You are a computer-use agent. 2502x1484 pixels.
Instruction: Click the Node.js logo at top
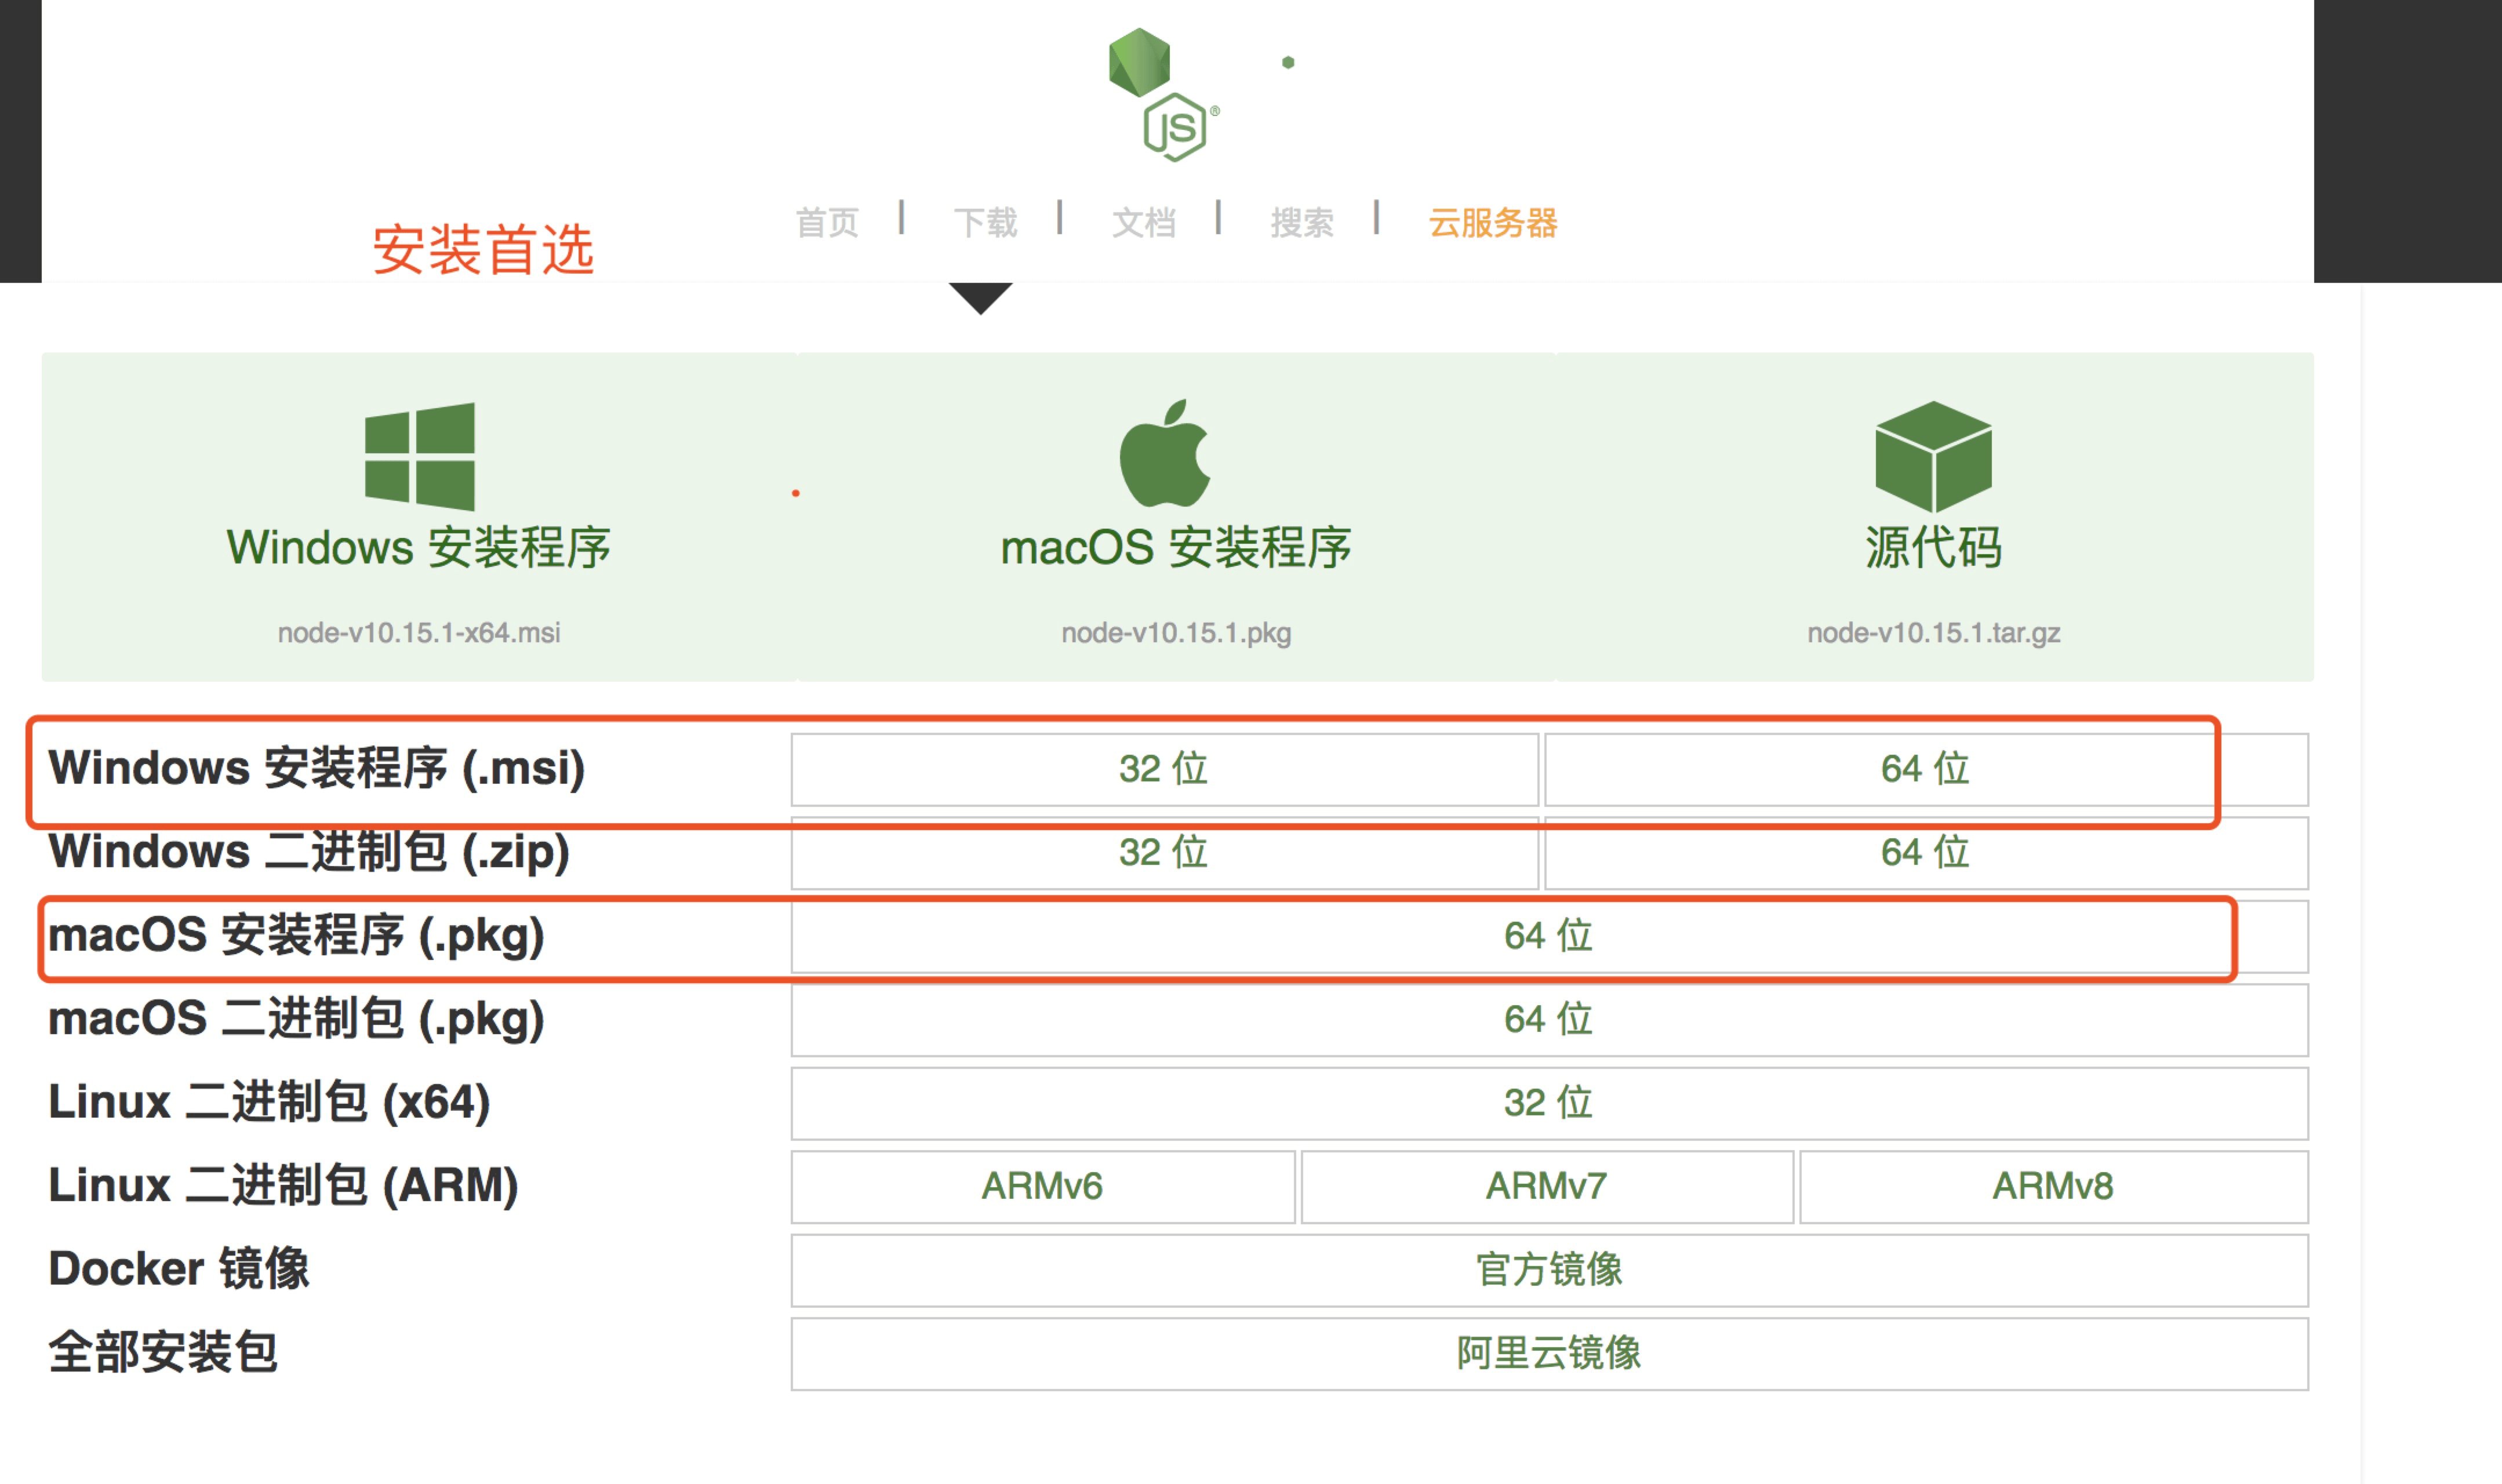[1164, 94]
